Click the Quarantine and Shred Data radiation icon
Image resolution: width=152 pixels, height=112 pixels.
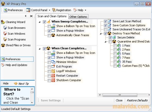click(x=114, y=41)
